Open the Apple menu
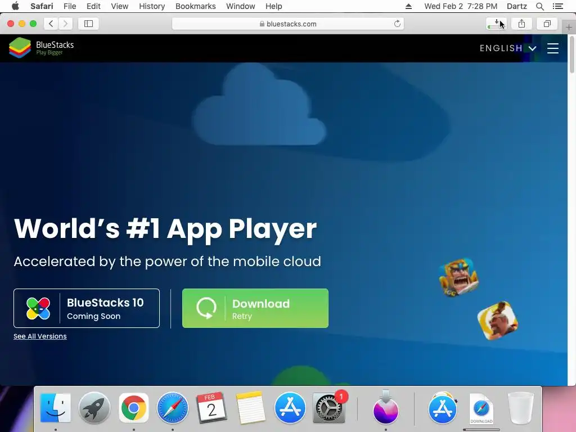Viewport: 576px width, 432px height. click(x=15, y=6)
